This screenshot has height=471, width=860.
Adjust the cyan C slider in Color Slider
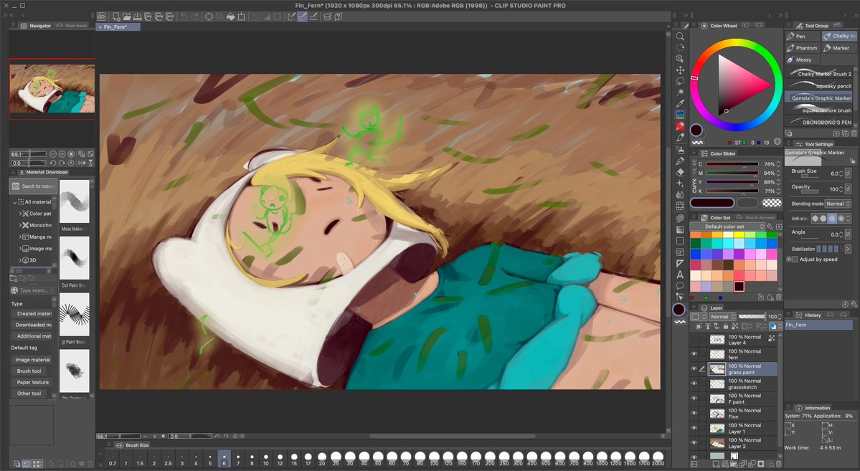[x=732, y=164]
